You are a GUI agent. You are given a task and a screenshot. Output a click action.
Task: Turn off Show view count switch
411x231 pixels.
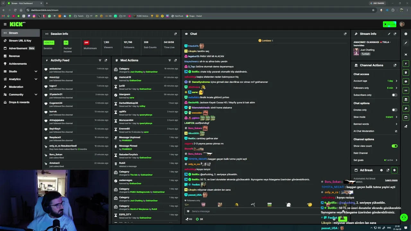coord(395,146)
